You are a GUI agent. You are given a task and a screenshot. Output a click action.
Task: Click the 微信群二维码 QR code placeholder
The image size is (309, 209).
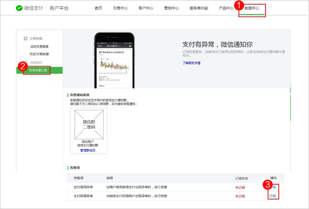(x=87, y=124)
